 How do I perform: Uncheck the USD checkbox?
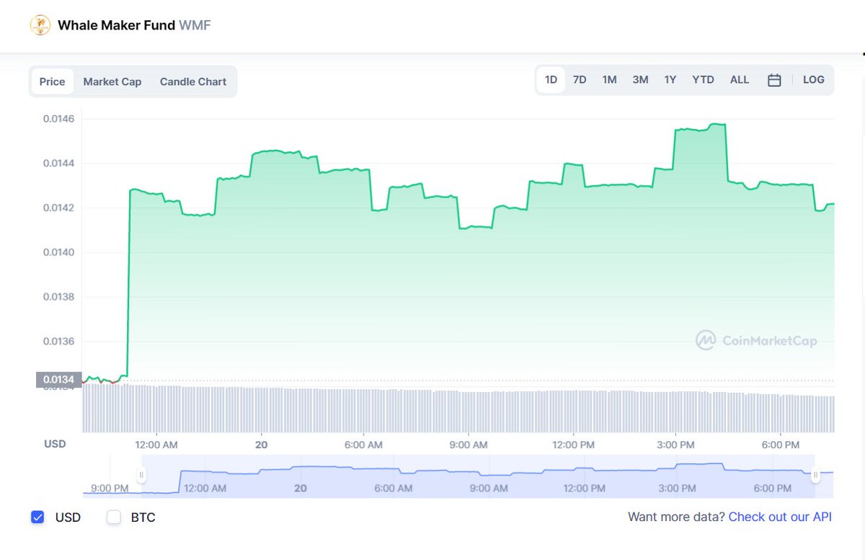tap(37, 517)
